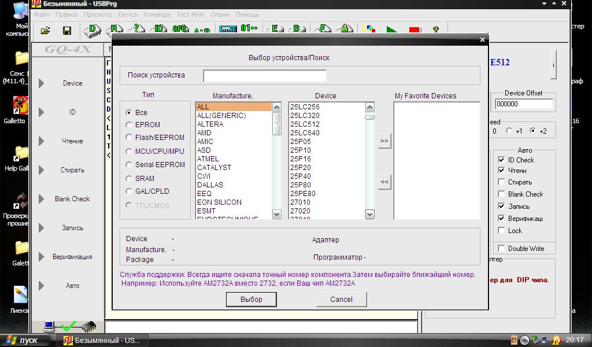Viewport: 592px width, 347px height.
Task: Click the green ID chip toolbar icon
Action: 160,29
